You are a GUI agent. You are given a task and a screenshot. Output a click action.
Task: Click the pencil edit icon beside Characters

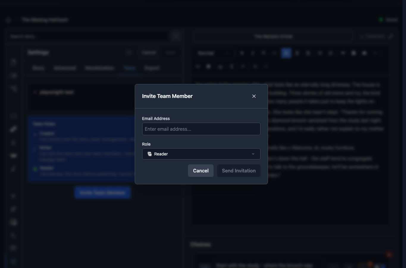[391, 36]
